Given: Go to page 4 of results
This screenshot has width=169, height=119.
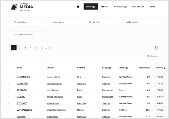Looking at the screenshot, I should coord(31,48).
